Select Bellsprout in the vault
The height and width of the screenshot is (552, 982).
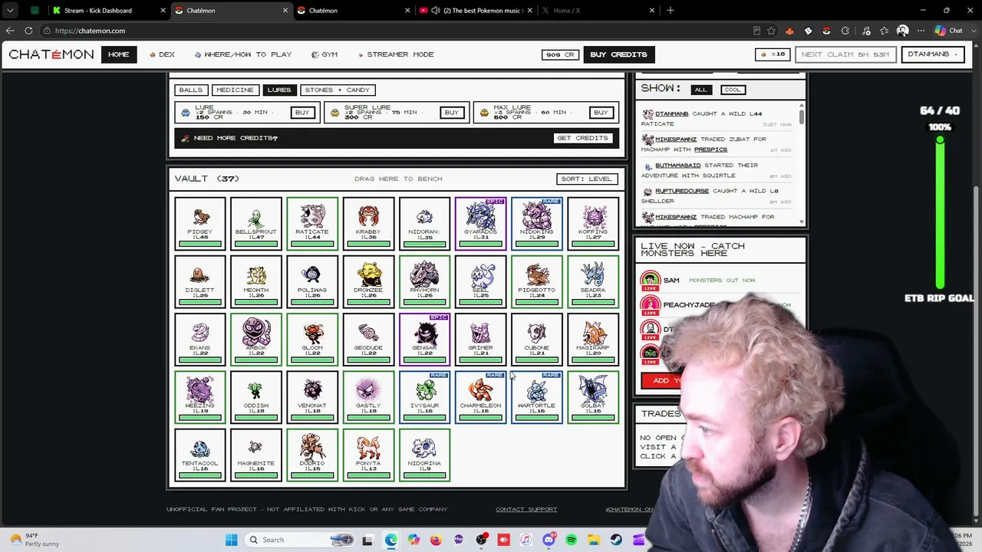click(255, 224)
